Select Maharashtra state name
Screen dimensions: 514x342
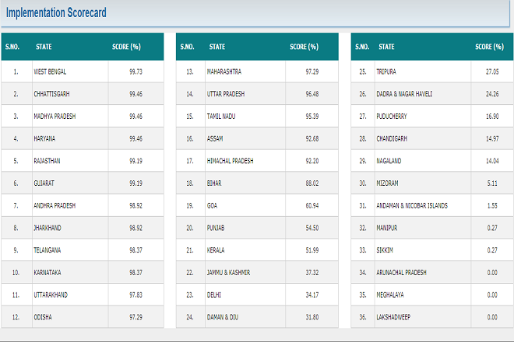[224, 72]
